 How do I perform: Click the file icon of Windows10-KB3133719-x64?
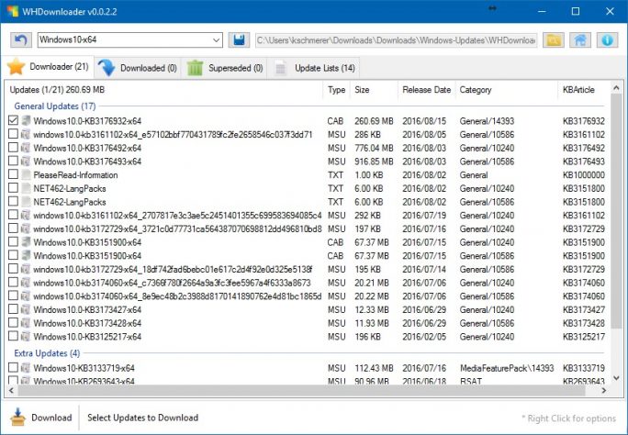pyautogui.click(x=26, y=367)
